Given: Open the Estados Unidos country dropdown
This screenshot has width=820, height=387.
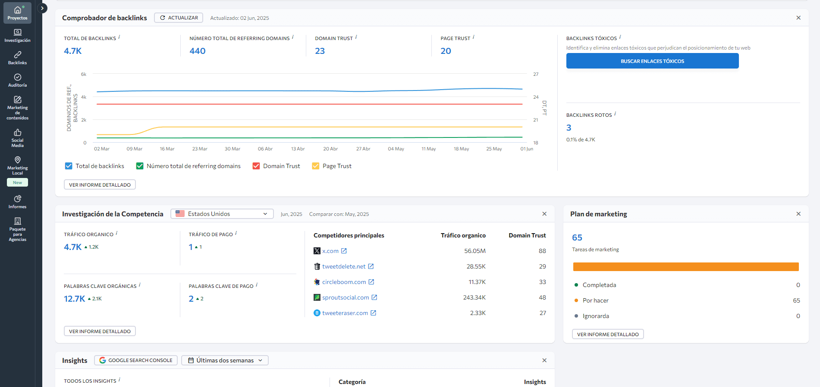Looking at the screenshot, I should pos(222,214).
